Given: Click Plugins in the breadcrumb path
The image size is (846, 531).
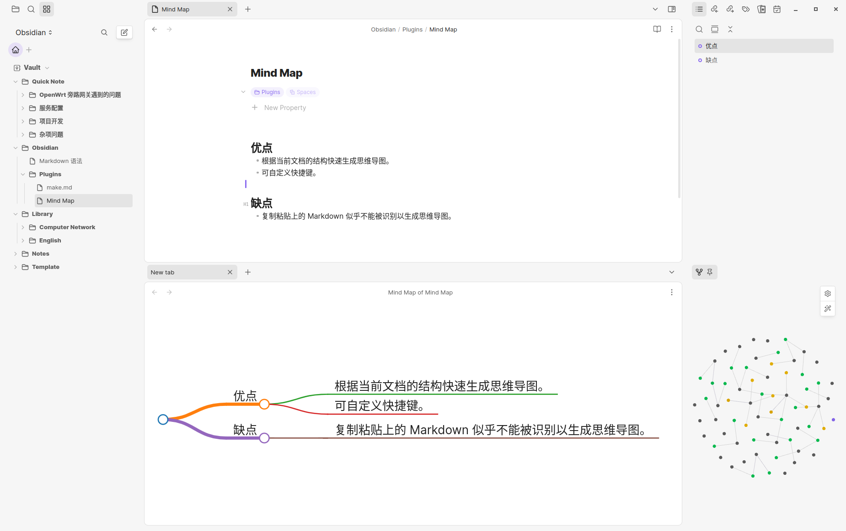Looking at the screenshot, I should [412, 30].
